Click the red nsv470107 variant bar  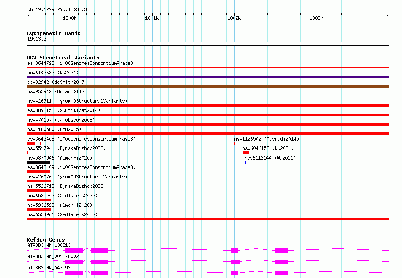[208, 124]
